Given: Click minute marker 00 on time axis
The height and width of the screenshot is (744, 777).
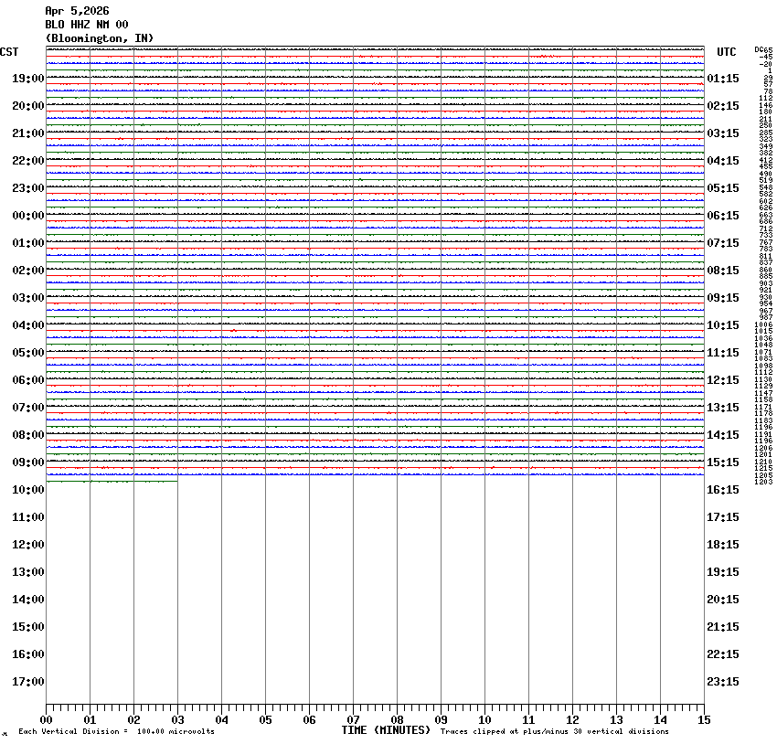Looking at the screenshot, I should coord(46,719).
